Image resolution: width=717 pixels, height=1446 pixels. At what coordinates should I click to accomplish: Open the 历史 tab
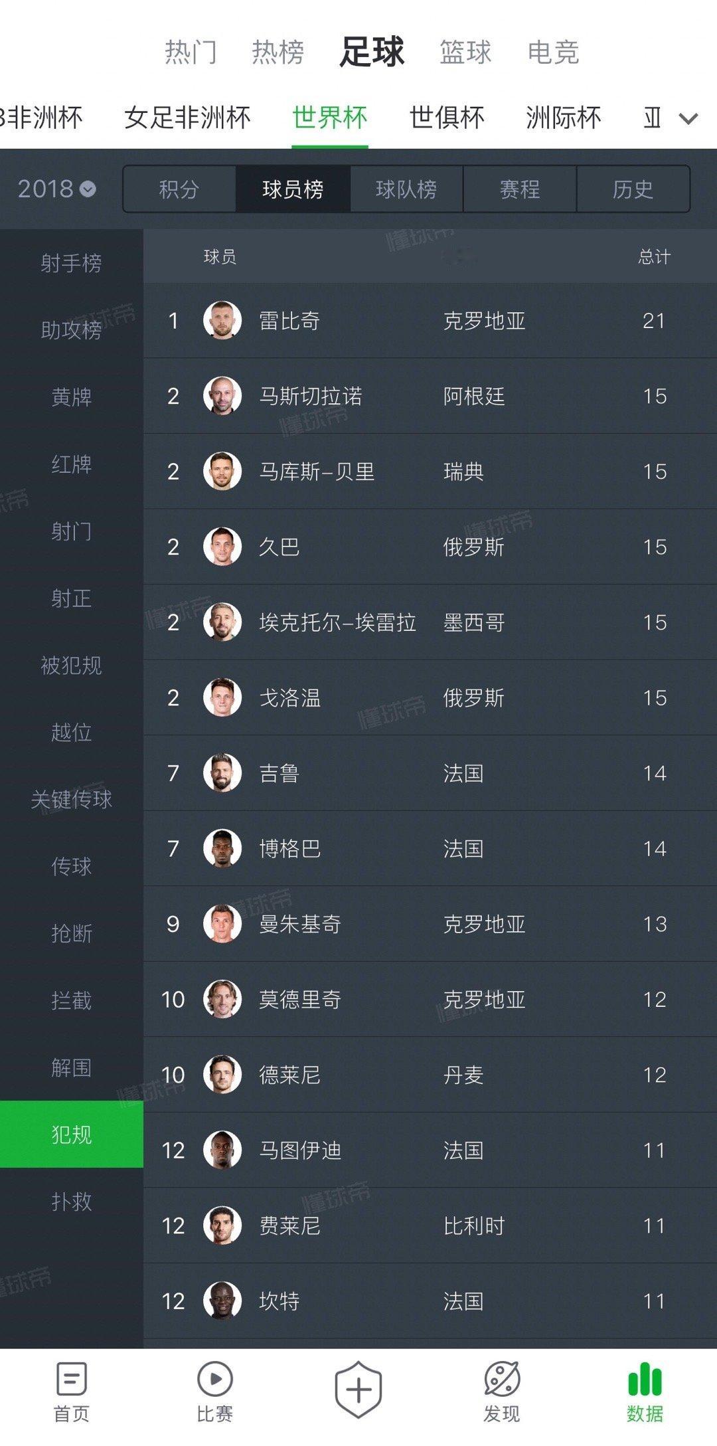(633, 189)
